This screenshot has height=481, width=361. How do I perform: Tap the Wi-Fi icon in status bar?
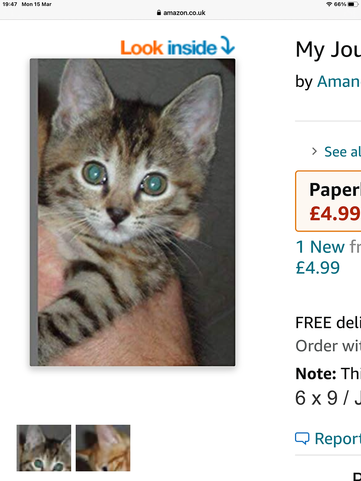329,4
